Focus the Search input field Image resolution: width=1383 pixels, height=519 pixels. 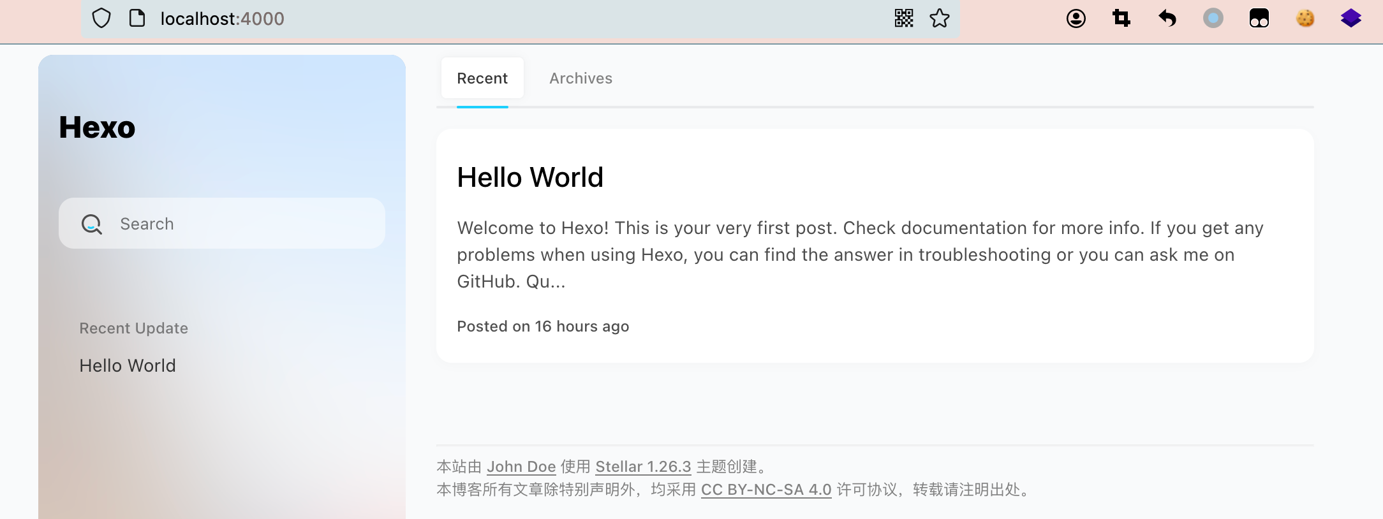222,223
